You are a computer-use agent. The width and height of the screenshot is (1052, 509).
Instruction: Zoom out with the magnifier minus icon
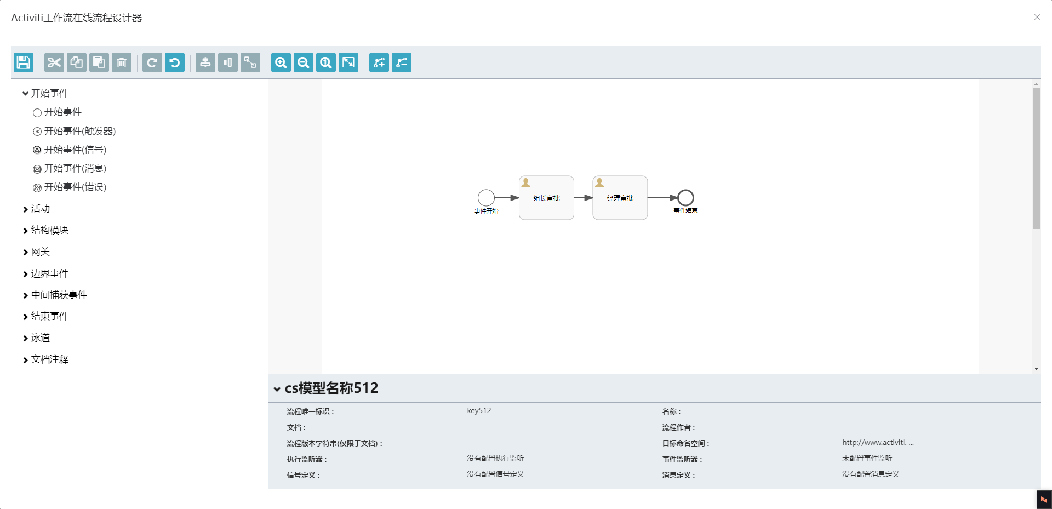click(304, 62)
